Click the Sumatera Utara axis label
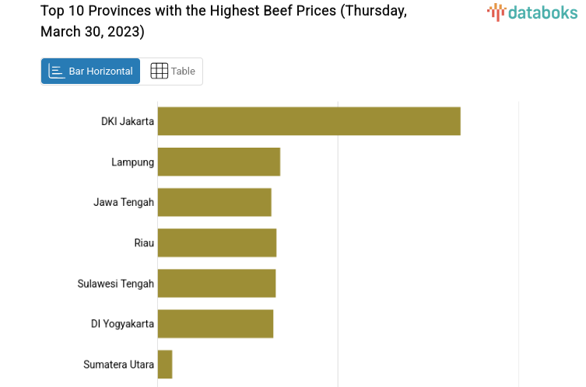586x387 pixels. point(118,364)
